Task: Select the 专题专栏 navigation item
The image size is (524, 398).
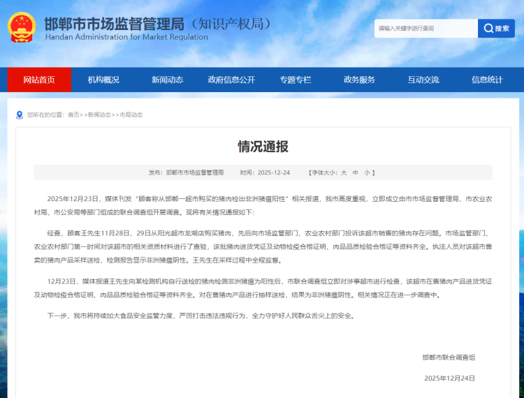Action: (295, 80)
